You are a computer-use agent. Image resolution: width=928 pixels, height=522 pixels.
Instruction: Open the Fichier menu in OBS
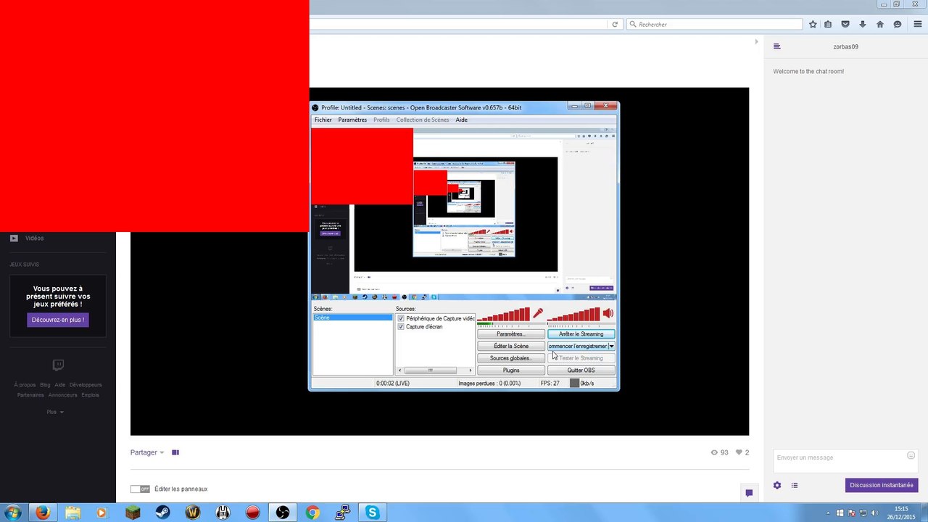coord(323,120)
